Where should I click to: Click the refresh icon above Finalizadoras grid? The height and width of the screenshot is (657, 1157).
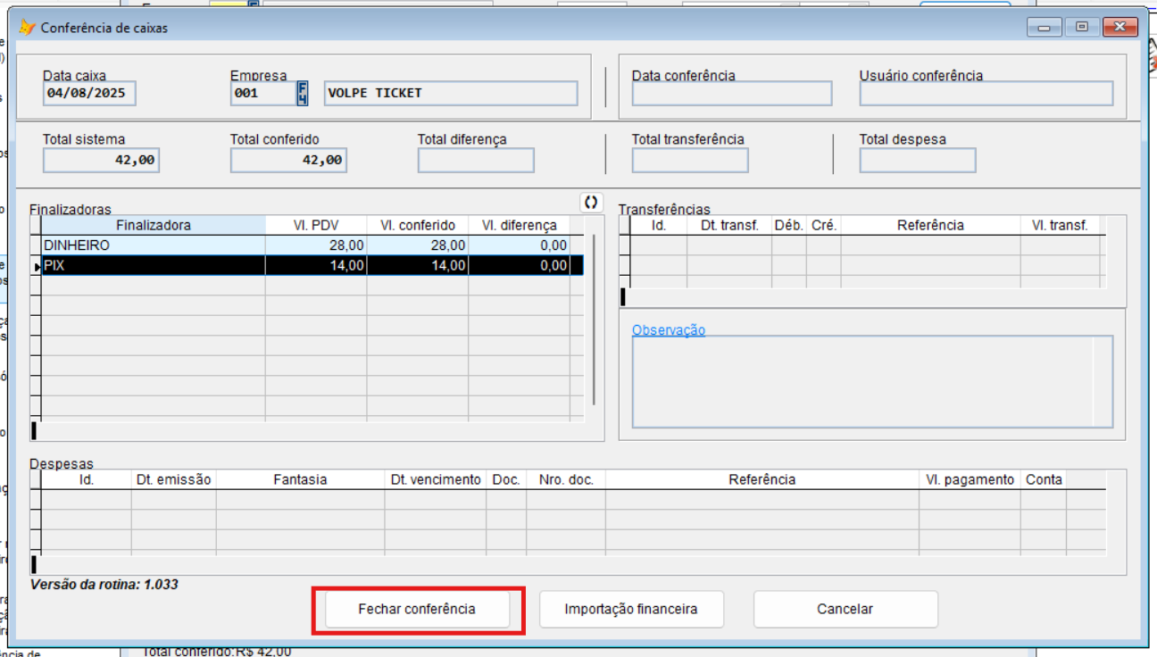tap(590, 203)
